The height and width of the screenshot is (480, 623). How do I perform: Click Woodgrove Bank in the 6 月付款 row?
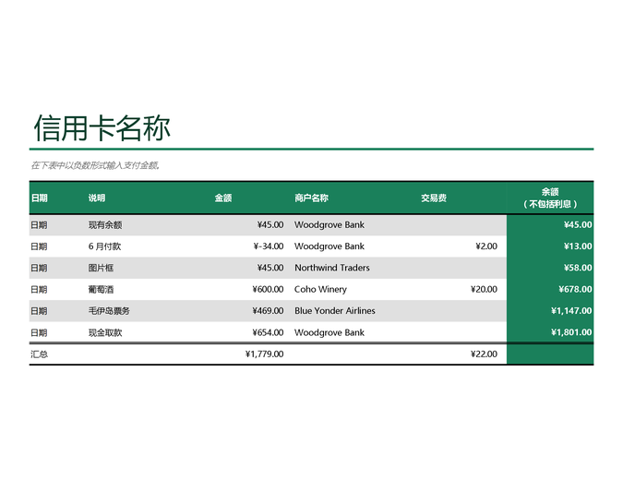[329, 246]
